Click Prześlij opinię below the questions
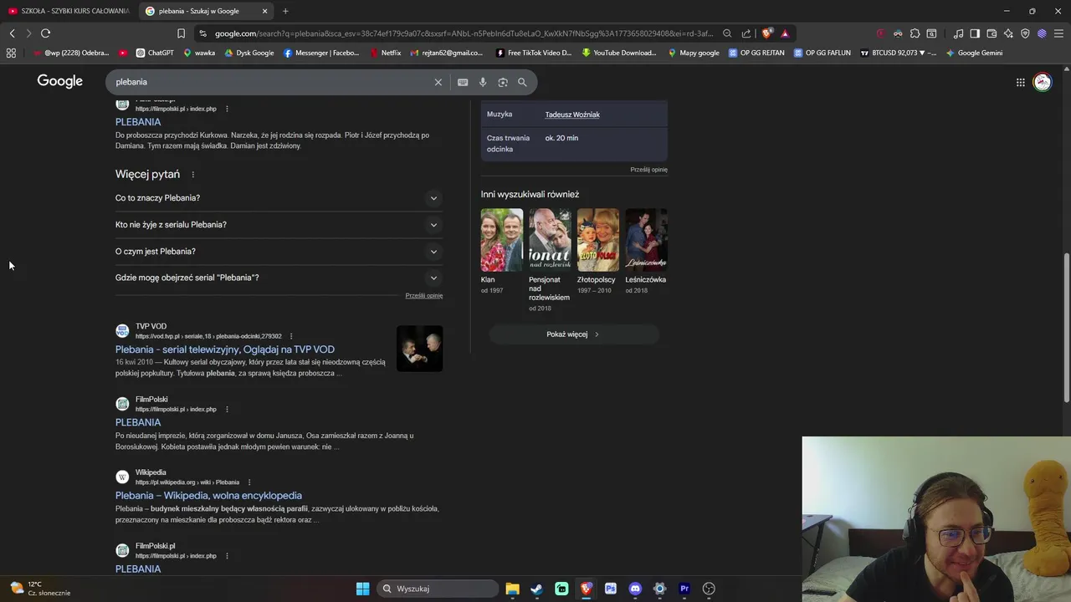 coord(424,296)
